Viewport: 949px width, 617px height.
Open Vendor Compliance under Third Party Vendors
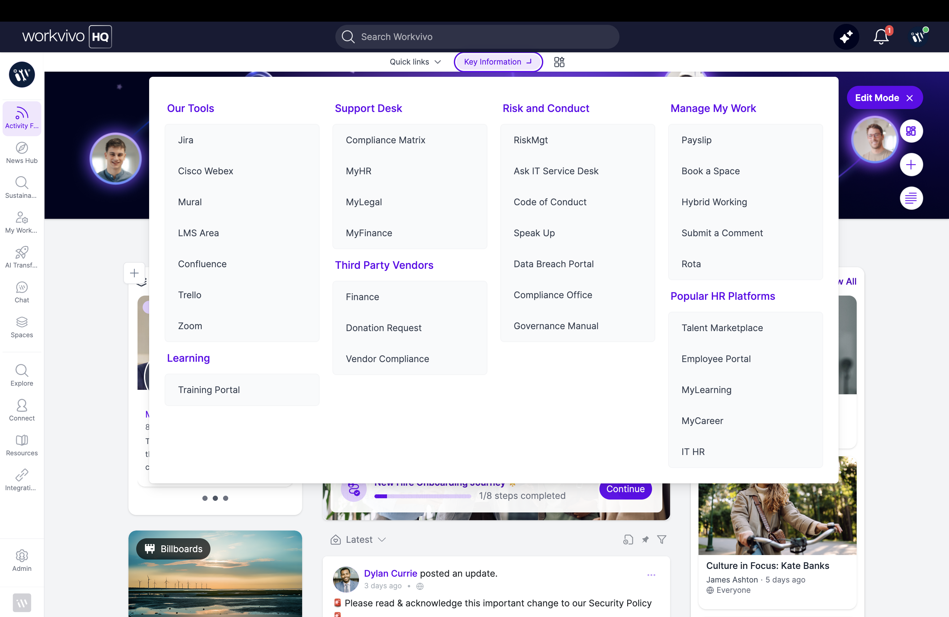tap(410, 359)
